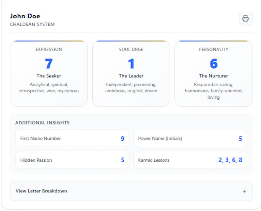Image resolution: width=261 pixels, height=211 pixels.
Task: Click The Seeker title text
Action: coord(49,76)
